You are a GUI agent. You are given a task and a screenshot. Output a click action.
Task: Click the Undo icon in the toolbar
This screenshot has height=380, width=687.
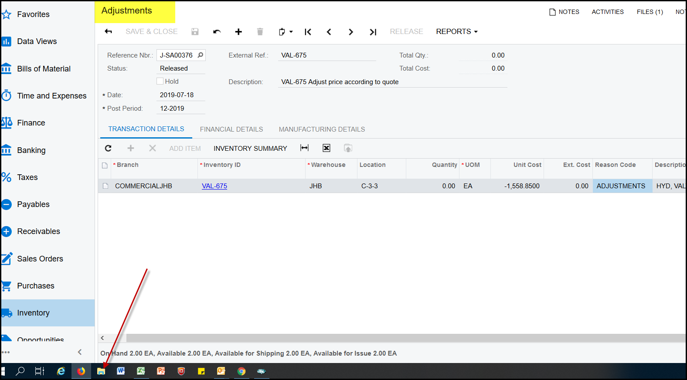pos(217,32)
